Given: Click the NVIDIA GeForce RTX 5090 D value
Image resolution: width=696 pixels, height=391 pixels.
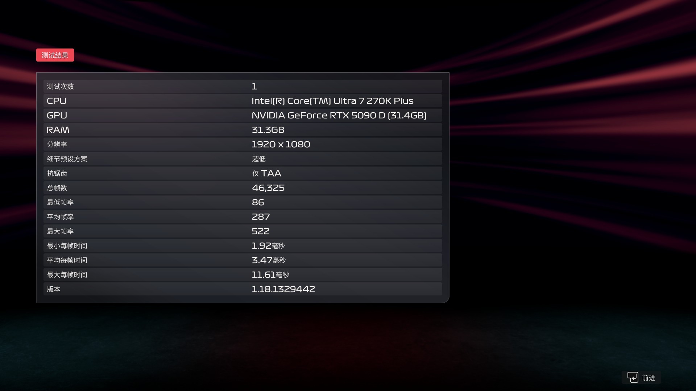Looking at the screenshot, I should pyautogui.click(x=339, y=115).
